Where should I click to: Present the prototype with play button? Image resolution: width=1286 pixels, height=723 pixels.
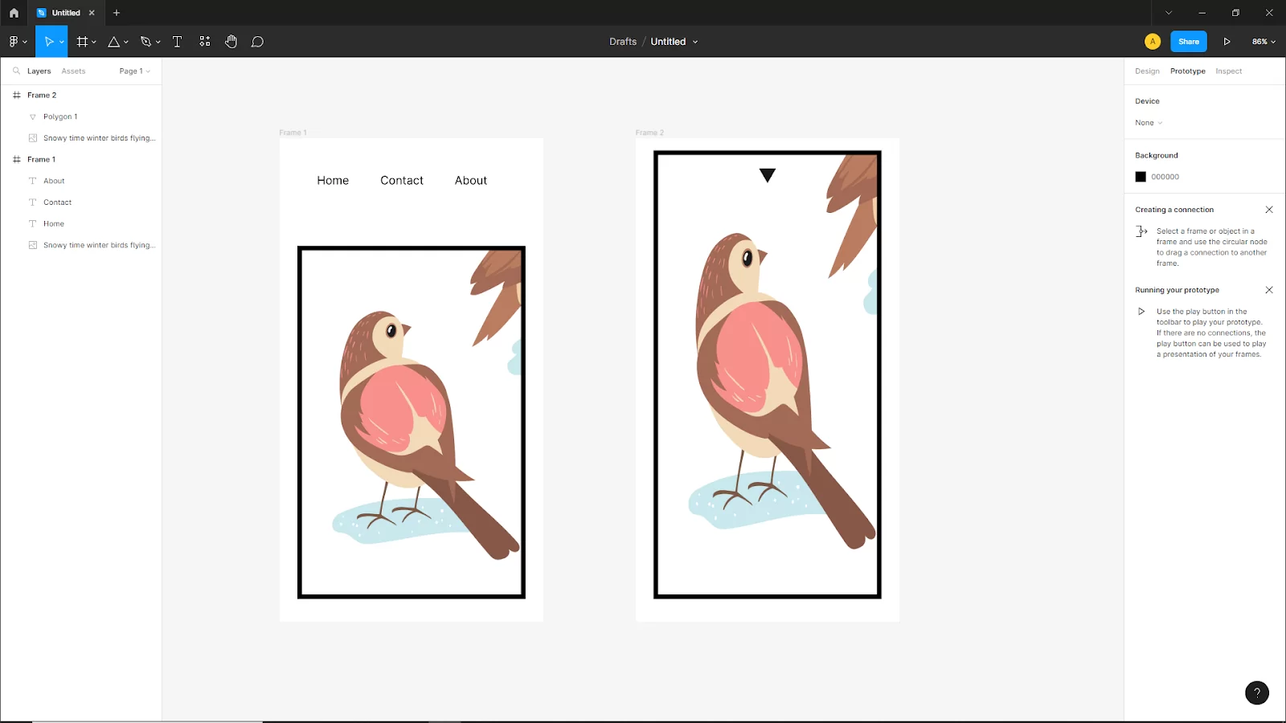click(x=1227, y=42)
